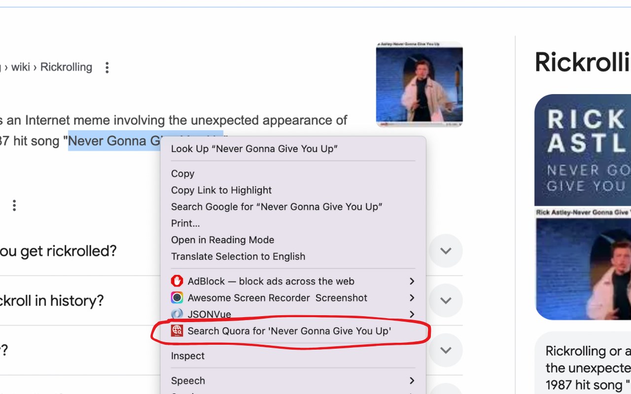Select Copy from the context menu
This screenshot has height=394, width=631.
point(183,174)
